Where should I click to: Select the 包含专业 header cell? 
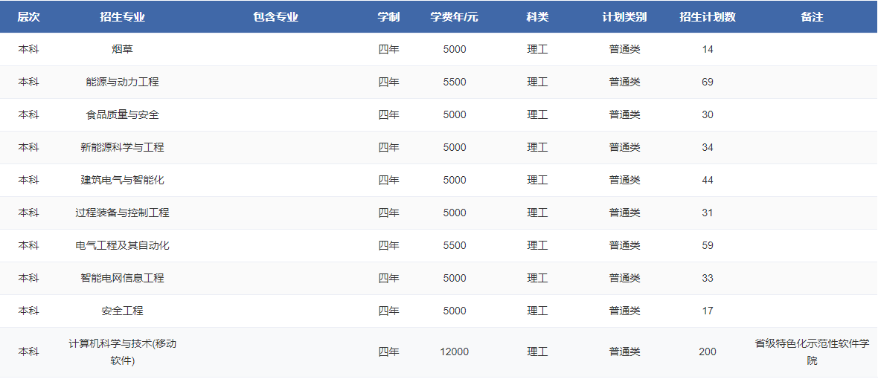[275, 17]
